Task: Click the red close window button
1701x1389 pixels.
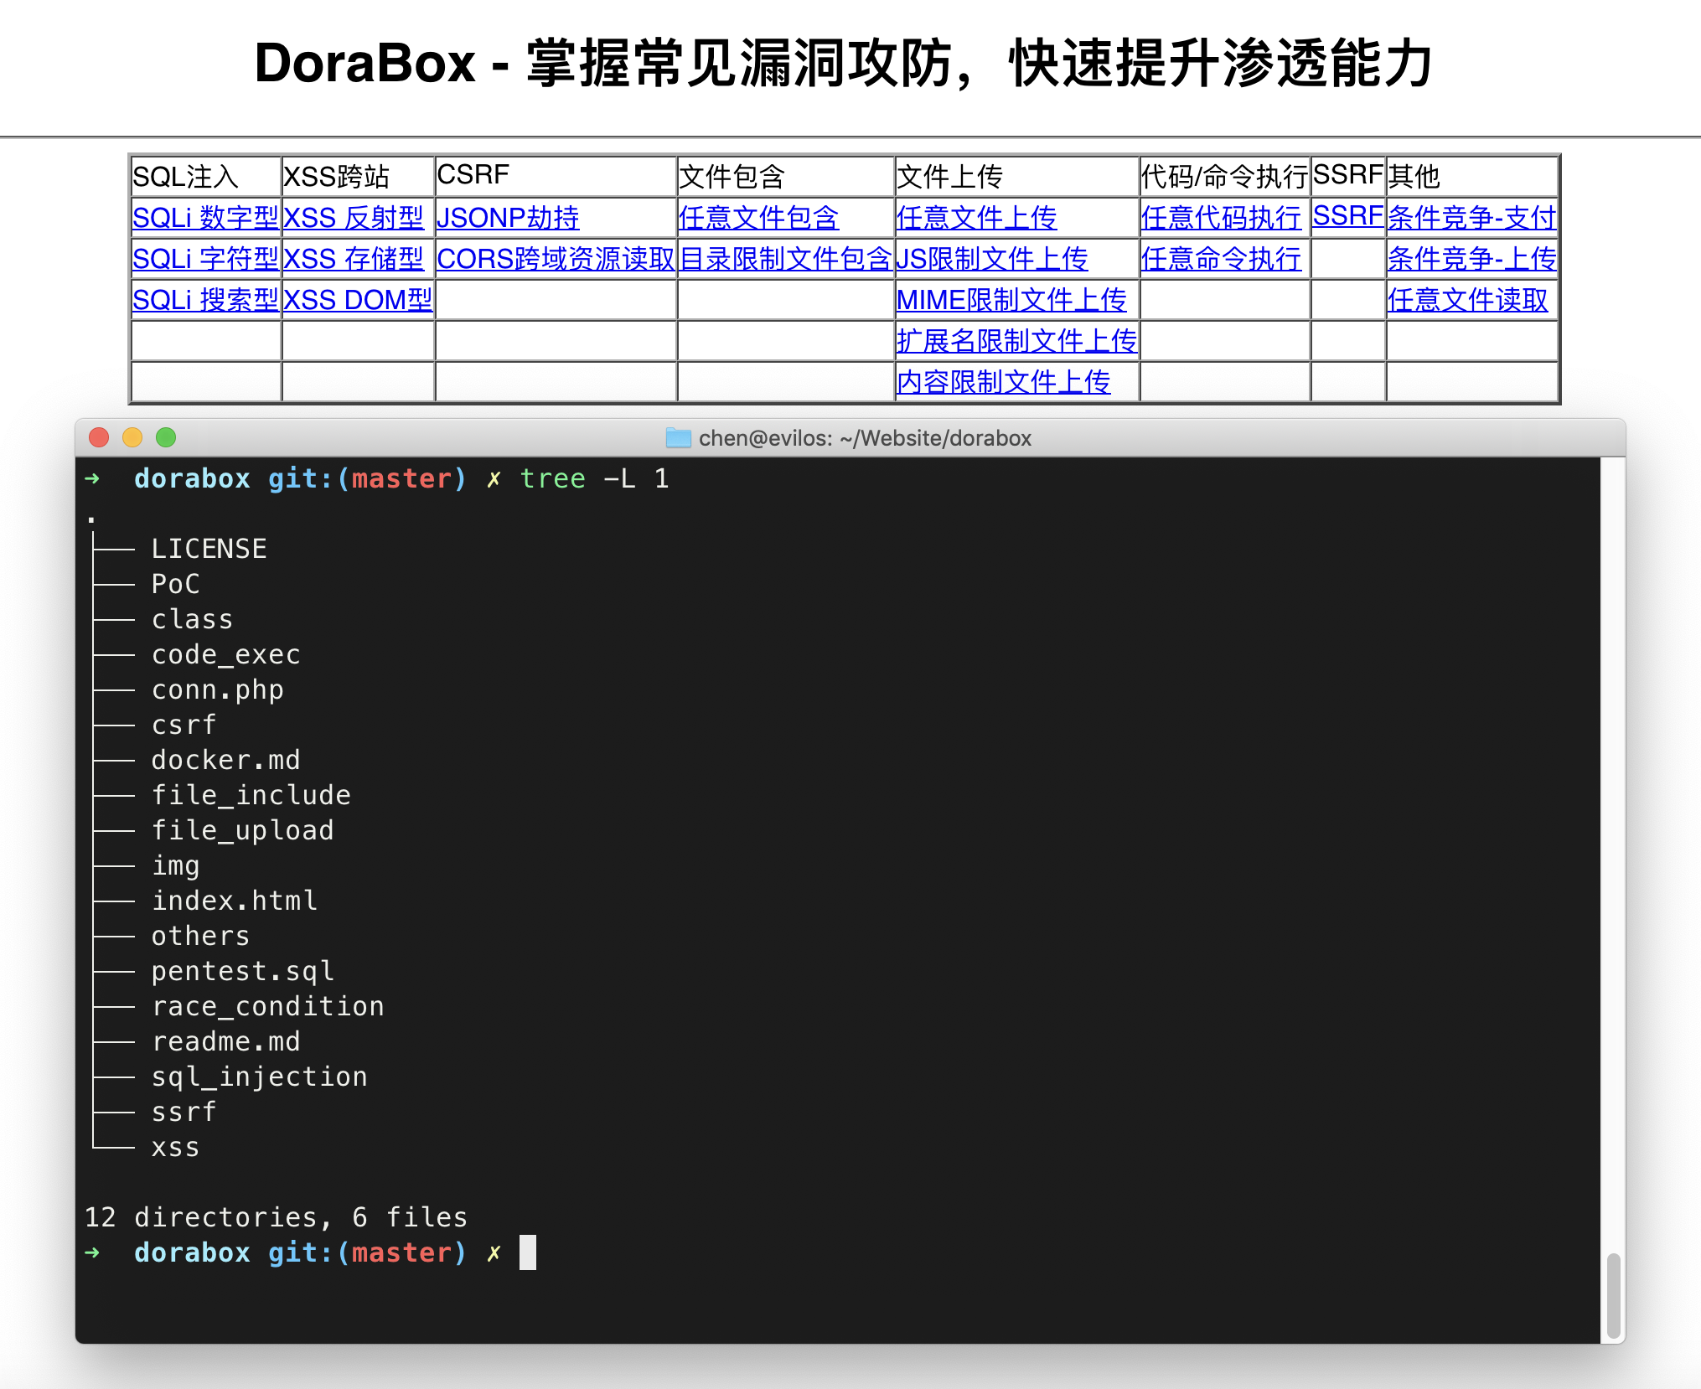Action: point(99,437)
